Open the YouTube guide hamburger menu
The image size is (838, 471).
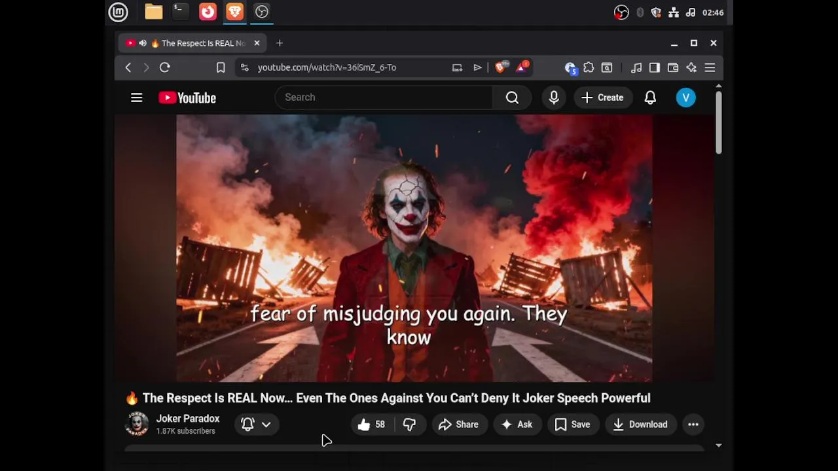(136, 97)
